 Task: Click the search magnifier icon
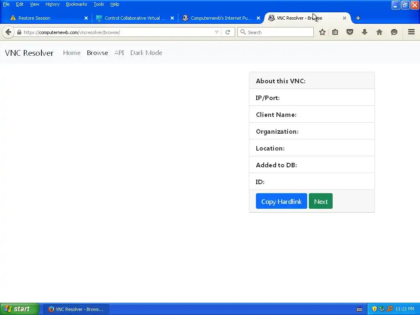click(243, 32)
